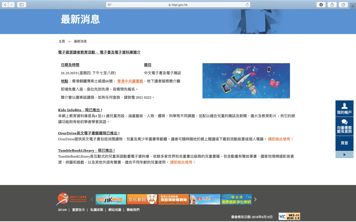Viewport: 356px width, 222px height.
Task: Click the 頁首 back-to-top button
Action: coord(344,143)
